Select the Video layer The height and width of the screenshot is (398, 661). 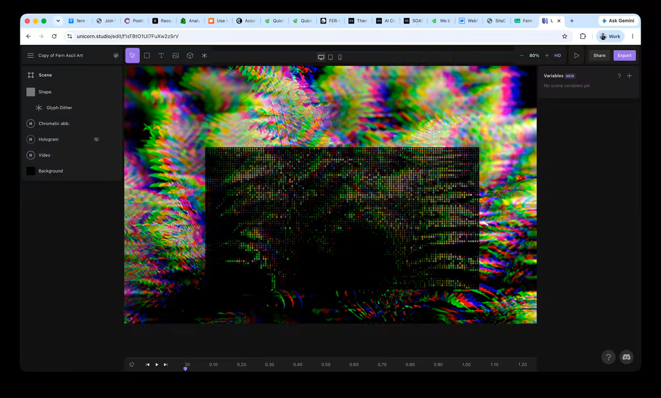pyautogui.click(x=72, y=155)
